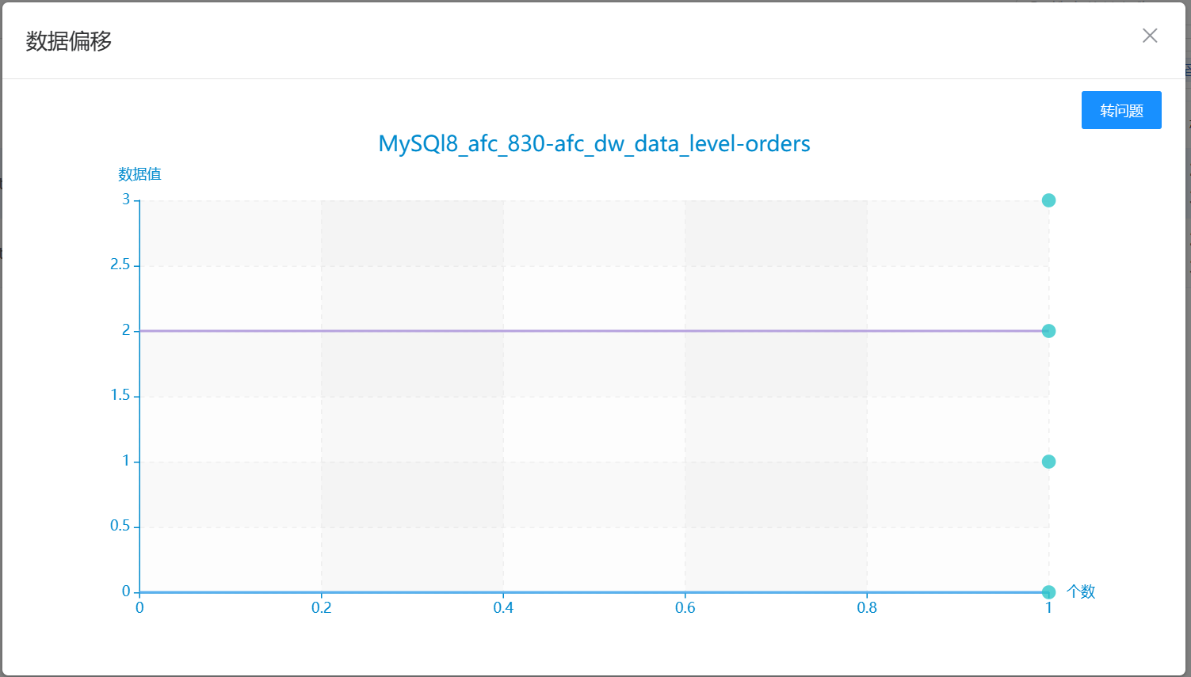
Task: Click the data point at value 1
Action: tap(1048, 462)
